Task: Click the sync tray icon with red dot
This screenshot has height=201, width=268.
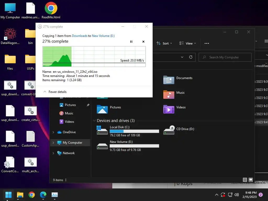Action: point(223,195)
